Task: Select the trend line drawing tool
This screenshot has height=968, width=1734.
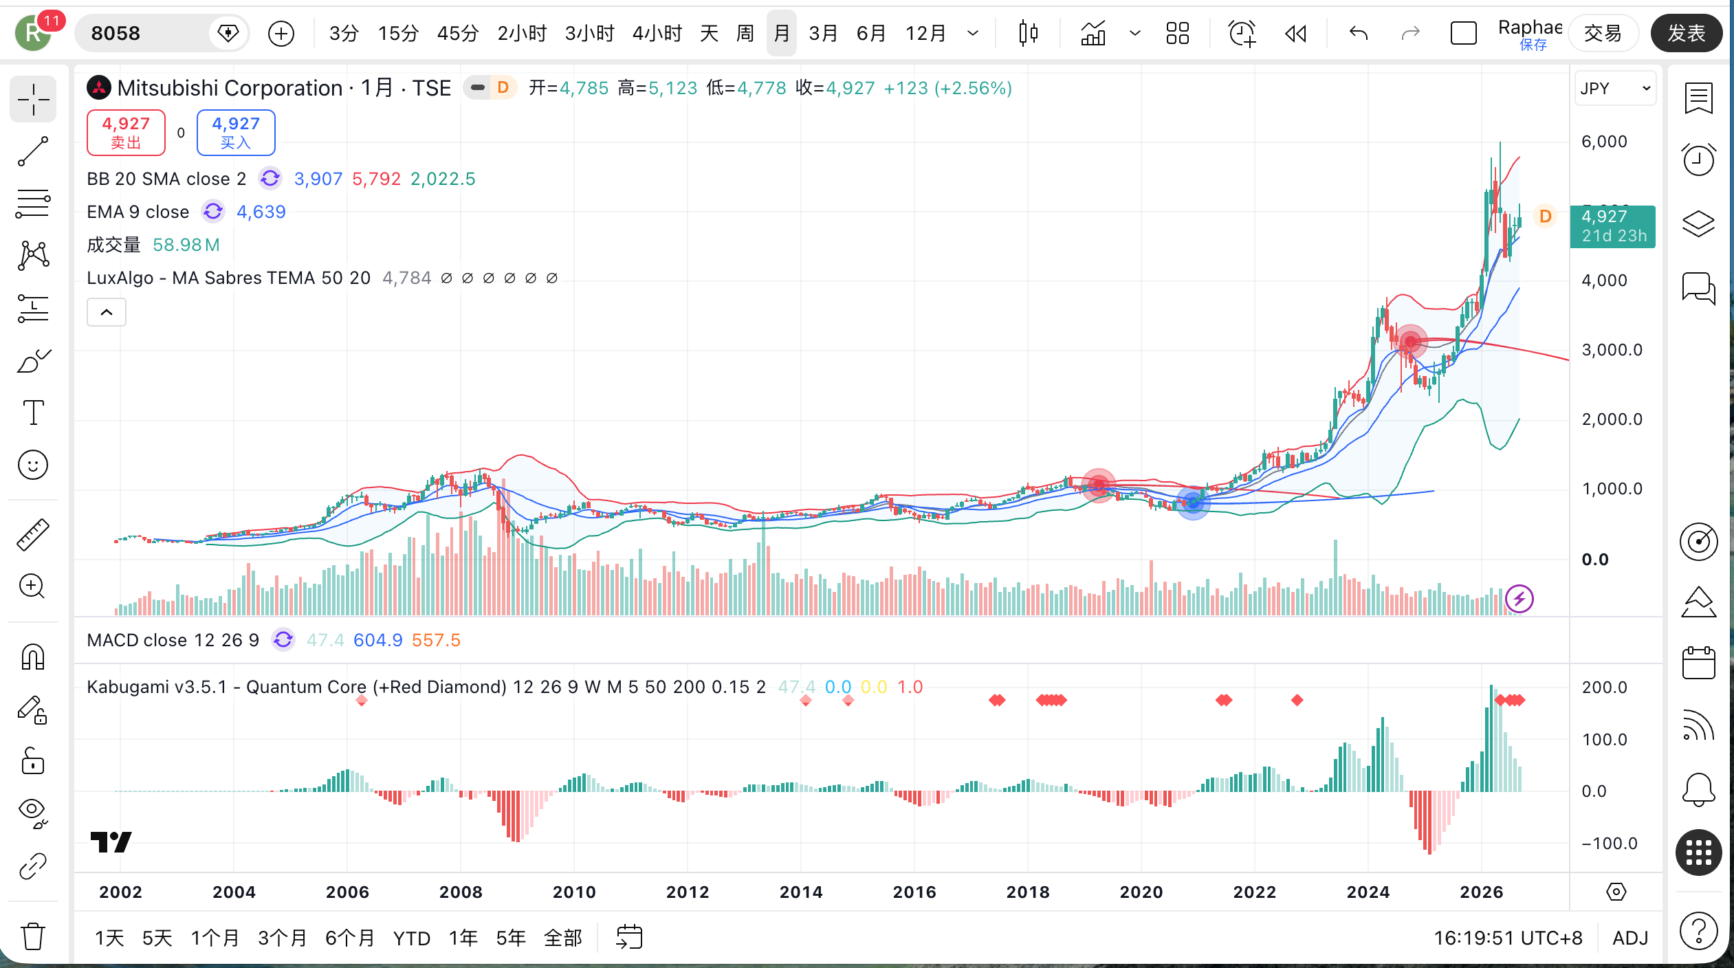Action: click(x=33, y=152)
